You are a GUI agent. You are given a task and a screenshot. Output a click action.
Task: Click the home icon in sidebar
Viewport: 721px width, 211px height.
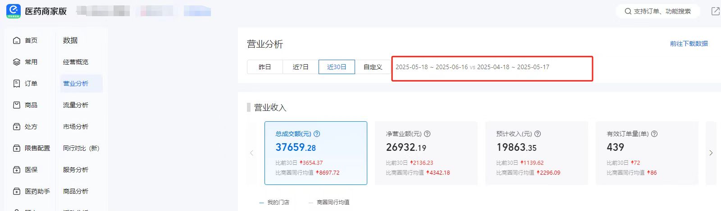[x=17, y=40]
